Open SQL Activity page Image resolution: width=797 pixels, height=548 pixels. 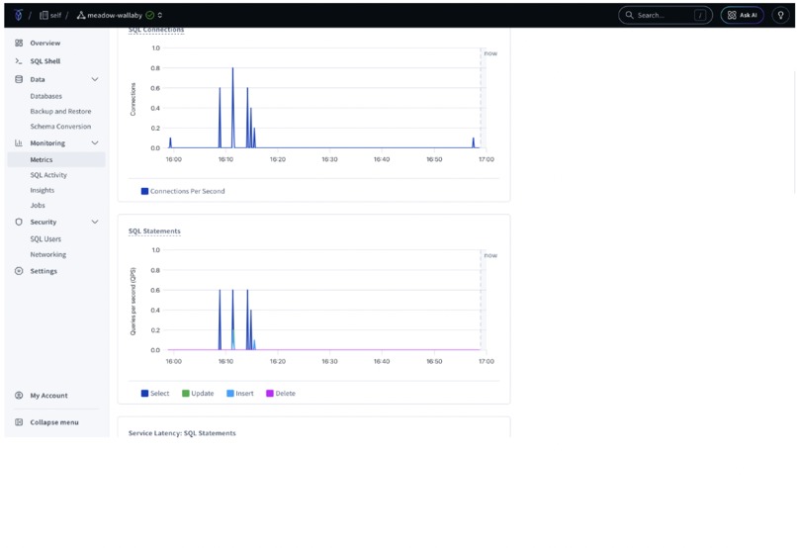tap(48, 175)
